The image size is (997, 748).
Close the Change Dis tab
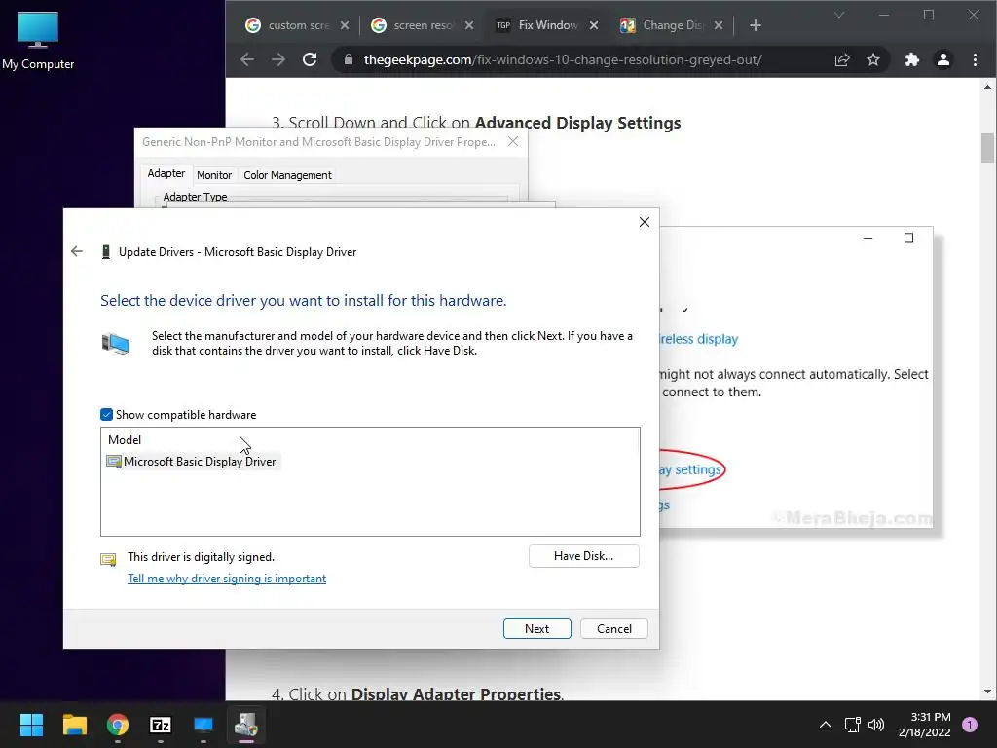point(718,25)
